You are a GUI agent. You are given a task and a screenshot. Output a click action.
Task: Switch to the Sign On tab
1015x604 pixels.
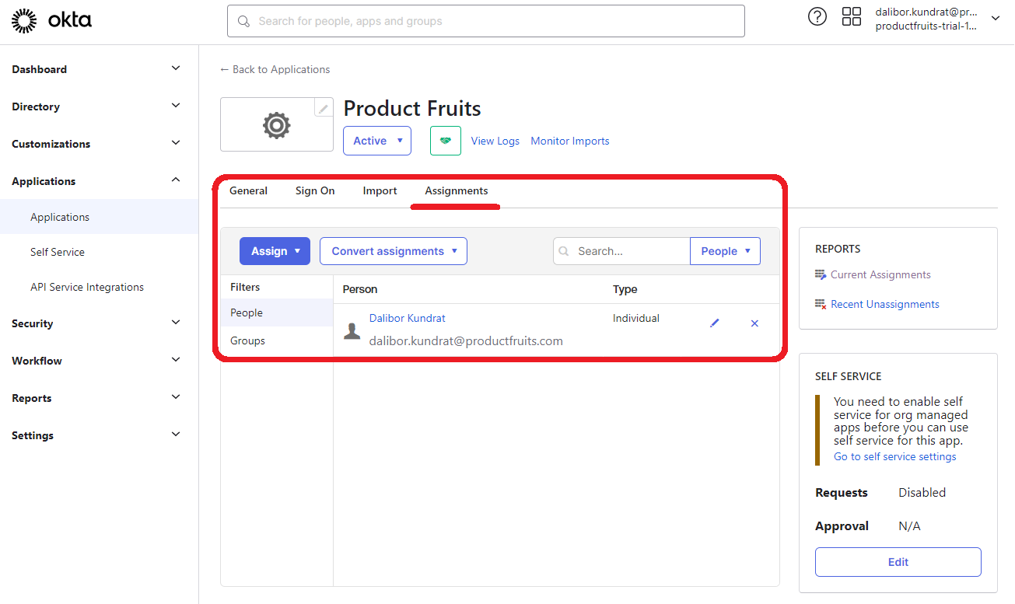(x=314, y=190)
